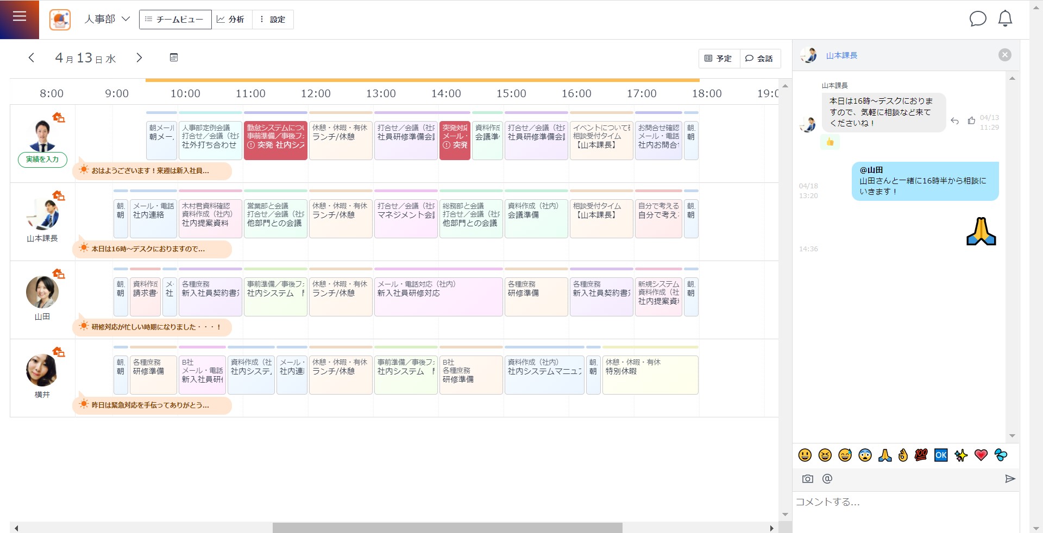This screenshot has width=1043, height=533.
Task: Open the calendar date picker icon
Action: (x=174, y=57)
